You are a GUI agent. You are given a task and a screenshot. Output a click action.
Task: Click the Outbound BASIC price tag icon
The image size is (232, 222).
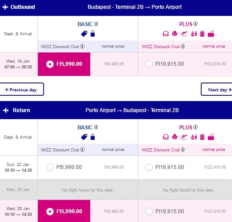(x=84, y=34)
